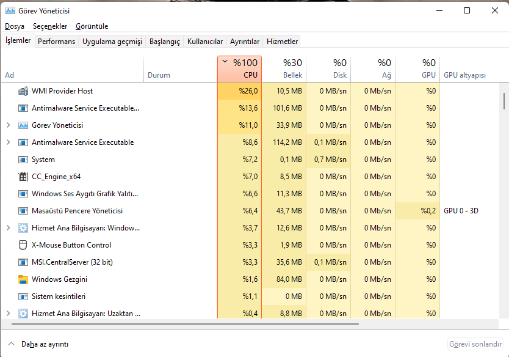Switch to the Performans tab

[57, 42]
